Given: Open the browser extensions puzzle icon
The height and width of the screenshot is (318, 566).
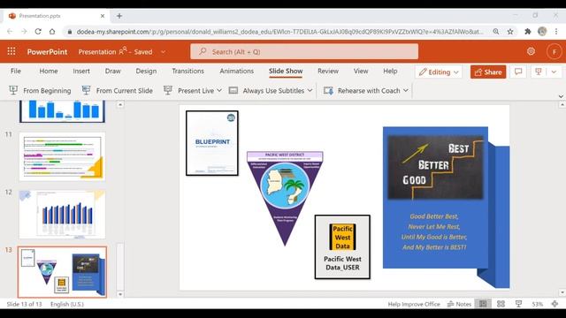Looking at the screenshot, I should pyautogui.click(x=528, y=32).
